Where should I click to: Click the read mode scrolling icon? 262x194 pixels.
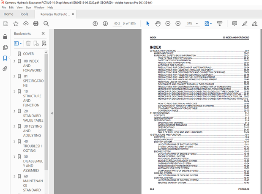click(x=220, y=24)
